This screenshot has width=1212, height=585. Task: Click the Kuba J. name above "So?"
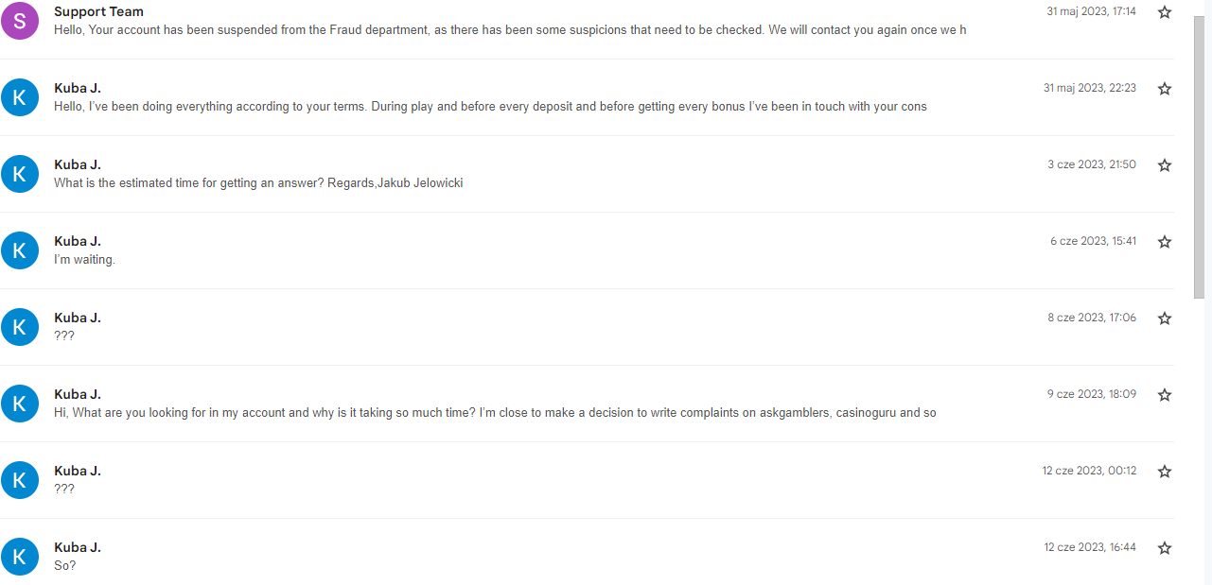[x=78, y=547]
